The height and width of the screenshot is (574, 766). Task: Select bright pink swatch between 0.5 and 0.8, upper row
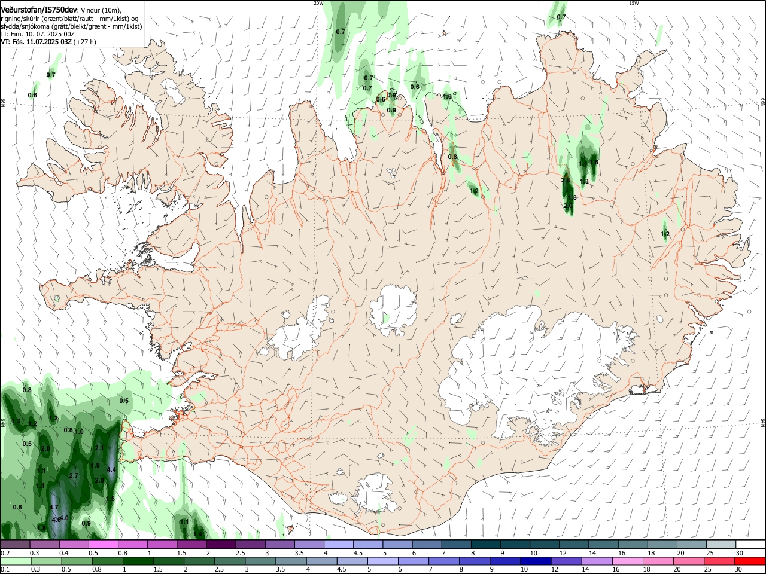[x=103, y=545]
